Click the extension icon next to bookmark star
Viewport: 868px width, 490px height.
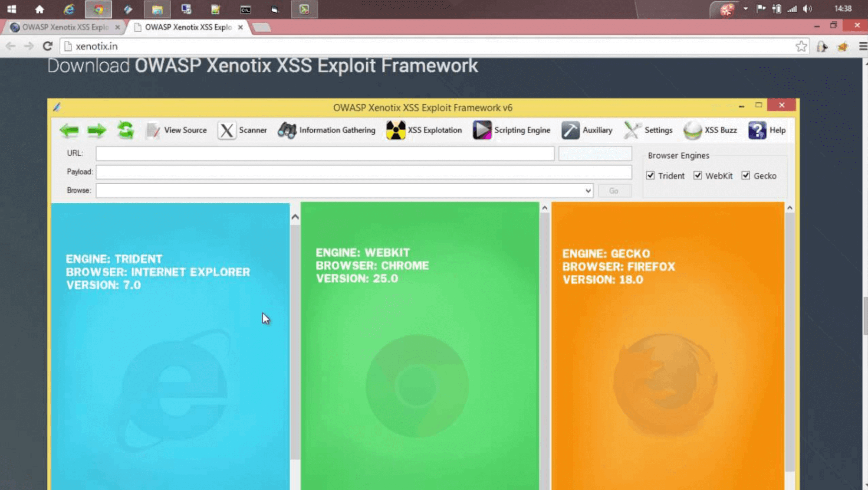coord(822,46)
